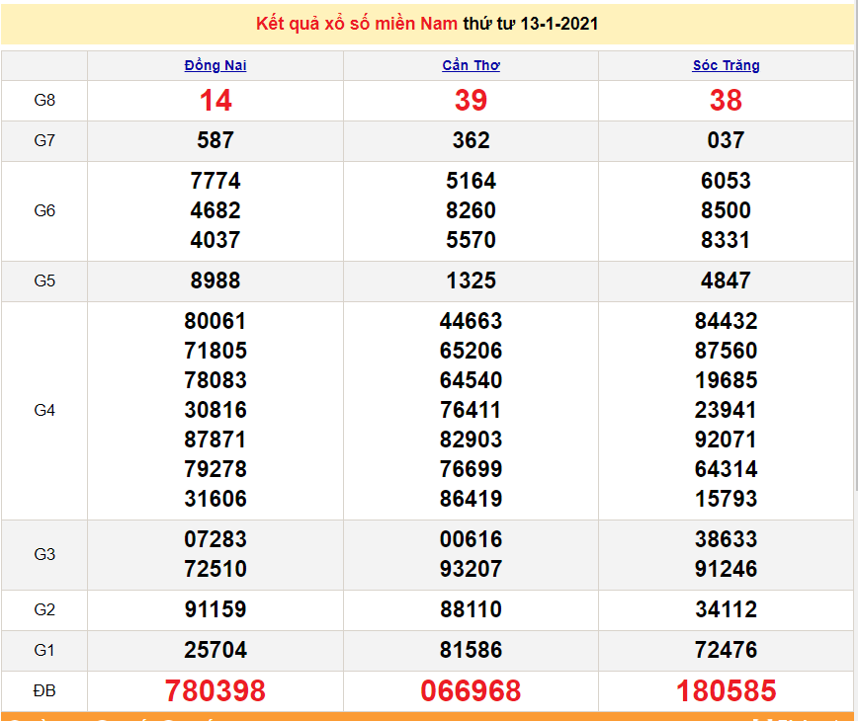The width and height of the screenshot is (858, 721).
Task: Open the Sóc Trăng results link
Action: [727, 65]
